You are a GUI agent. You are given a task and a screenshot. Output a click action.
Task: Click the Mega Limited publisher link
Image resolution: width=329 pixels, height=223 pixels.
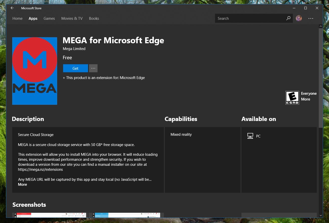(x=74, y=49)
